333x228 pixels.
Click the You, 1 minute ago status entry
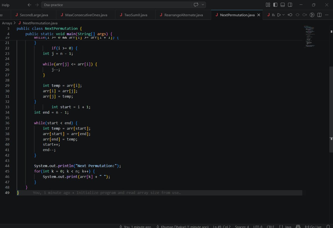click(135, 226)
